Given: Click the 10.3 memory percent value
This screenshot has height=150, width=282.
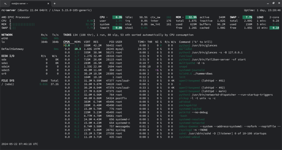Looking at the screenshot, I should coord(78,49).
